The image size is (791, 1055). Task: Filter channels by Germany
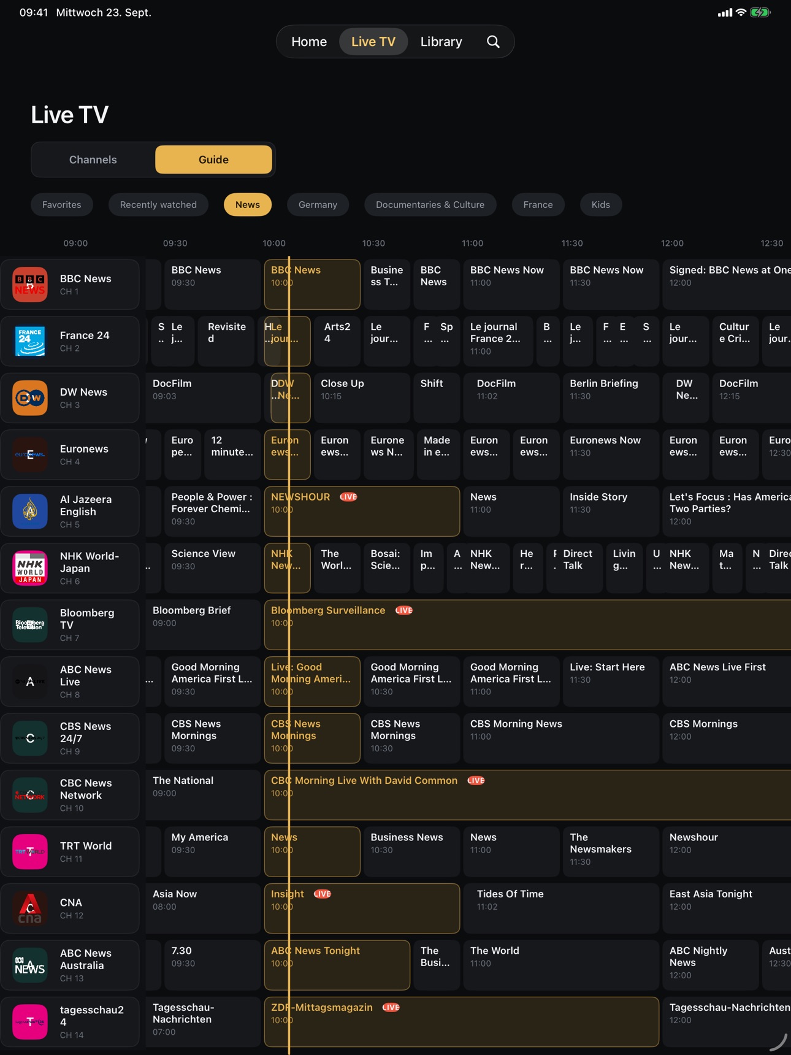tap(318, 205)
